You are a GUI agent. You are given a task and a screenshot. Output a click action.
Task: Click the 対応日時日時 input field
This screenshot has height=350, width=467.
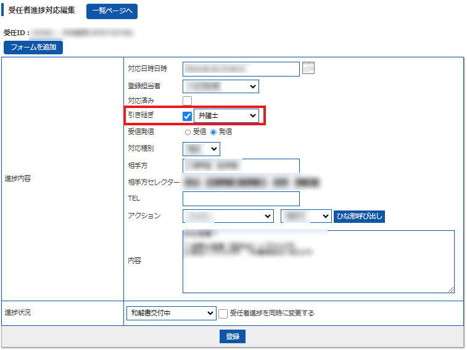tap(241, 69)
